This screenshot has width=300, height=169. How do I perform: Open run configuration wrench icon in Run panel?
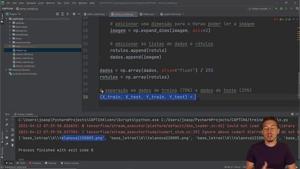7,125
